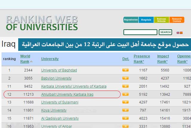This screenshot has width=191, height=128.
Task: Click presence rank value 1662
Action: click(x=143, y=78)
